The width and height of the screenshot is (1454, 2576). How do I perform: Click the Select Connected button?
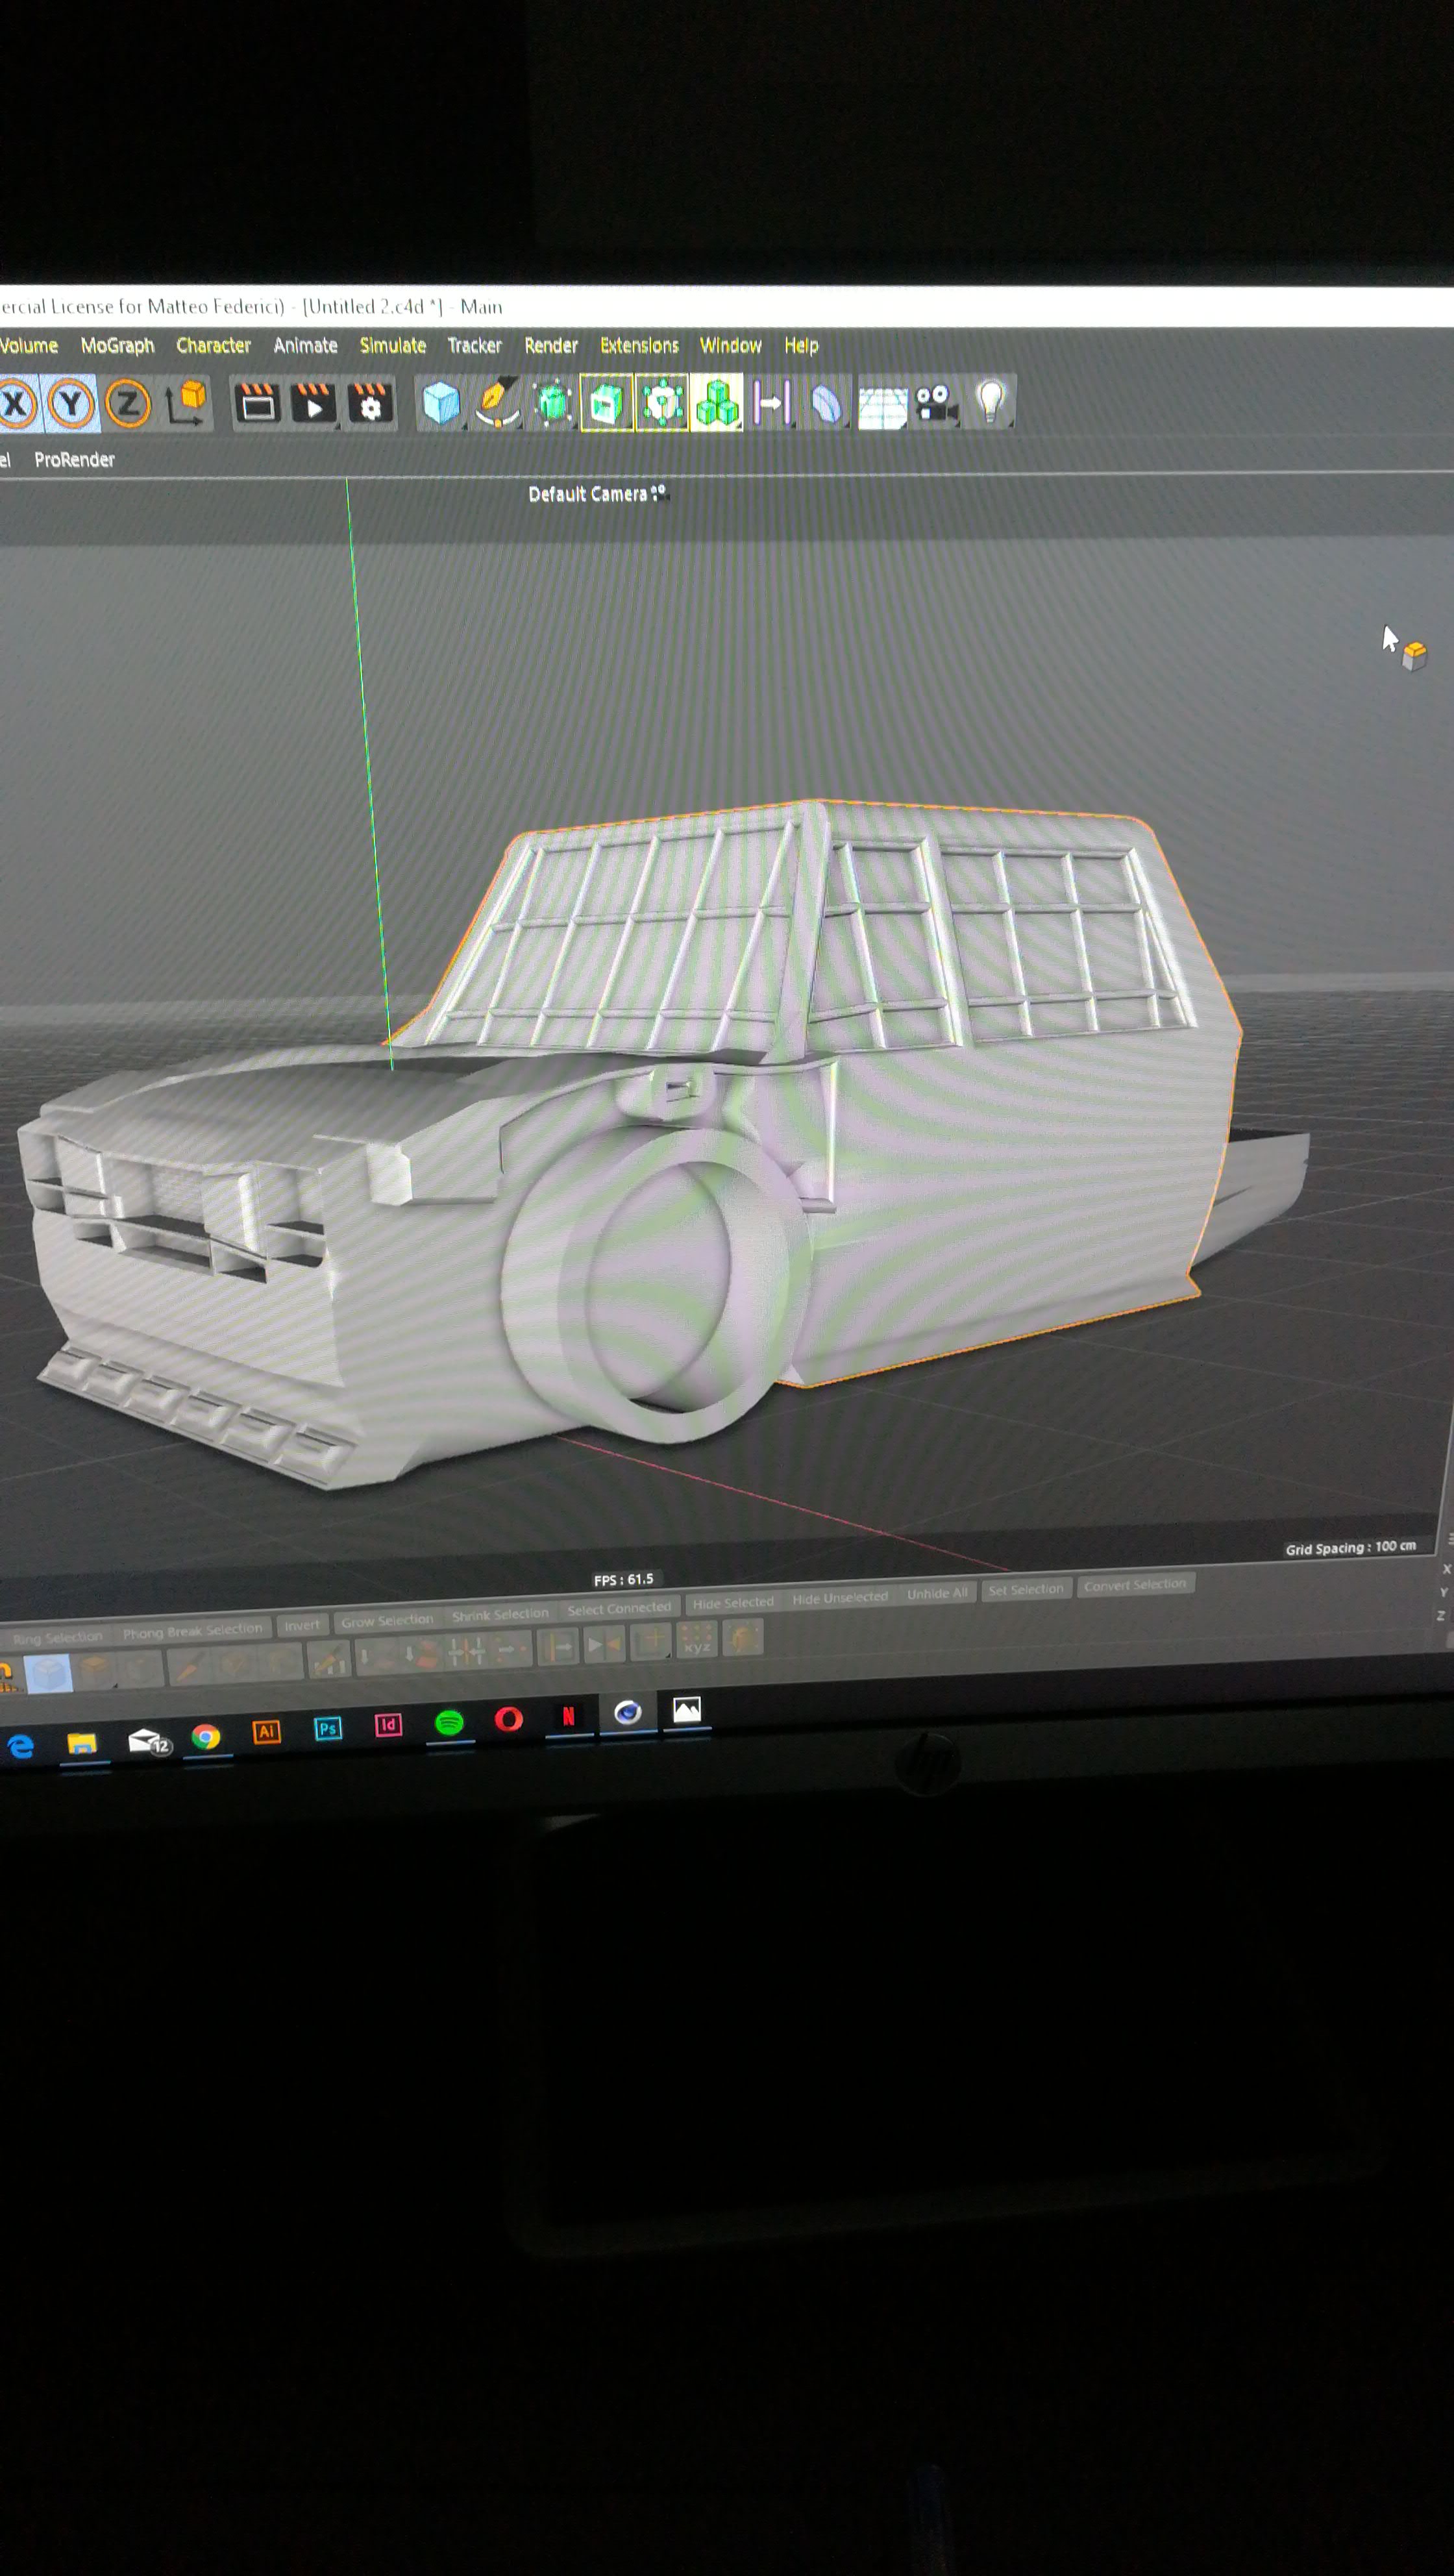click(619, 1608)
